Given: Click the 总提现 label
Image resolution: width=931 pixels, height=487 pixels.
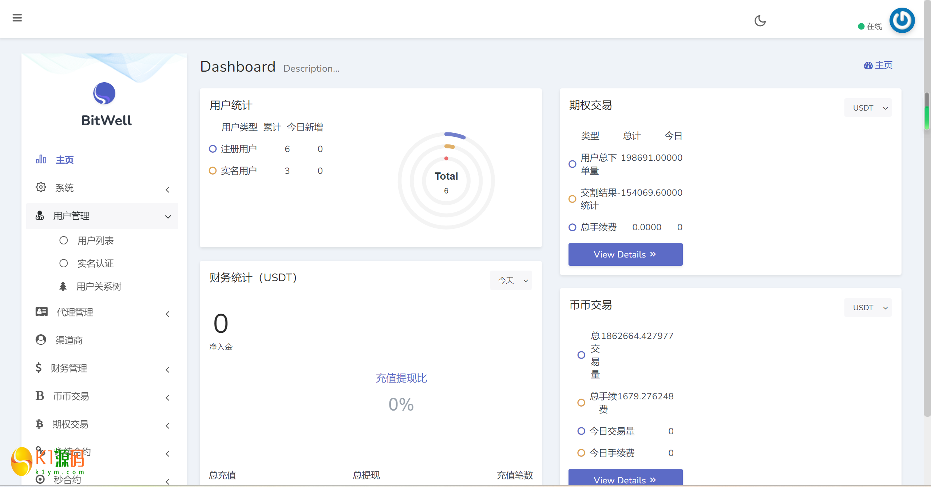Looking at the screenshot, I should click(366, 475).
